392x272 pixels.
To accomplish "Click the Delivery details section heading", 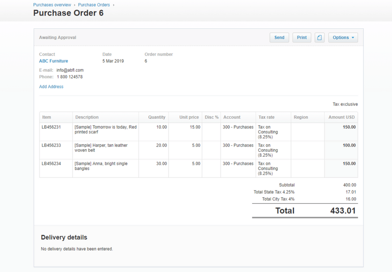I will 64,238.
